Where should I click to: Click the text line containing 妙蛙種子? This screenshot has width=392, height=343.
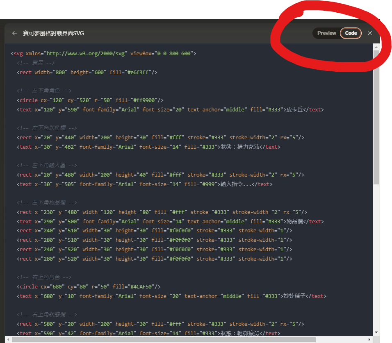(172, 296)
